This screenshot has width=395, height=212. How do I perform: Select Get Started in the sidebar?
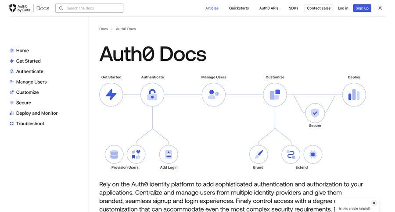point(28,61)
